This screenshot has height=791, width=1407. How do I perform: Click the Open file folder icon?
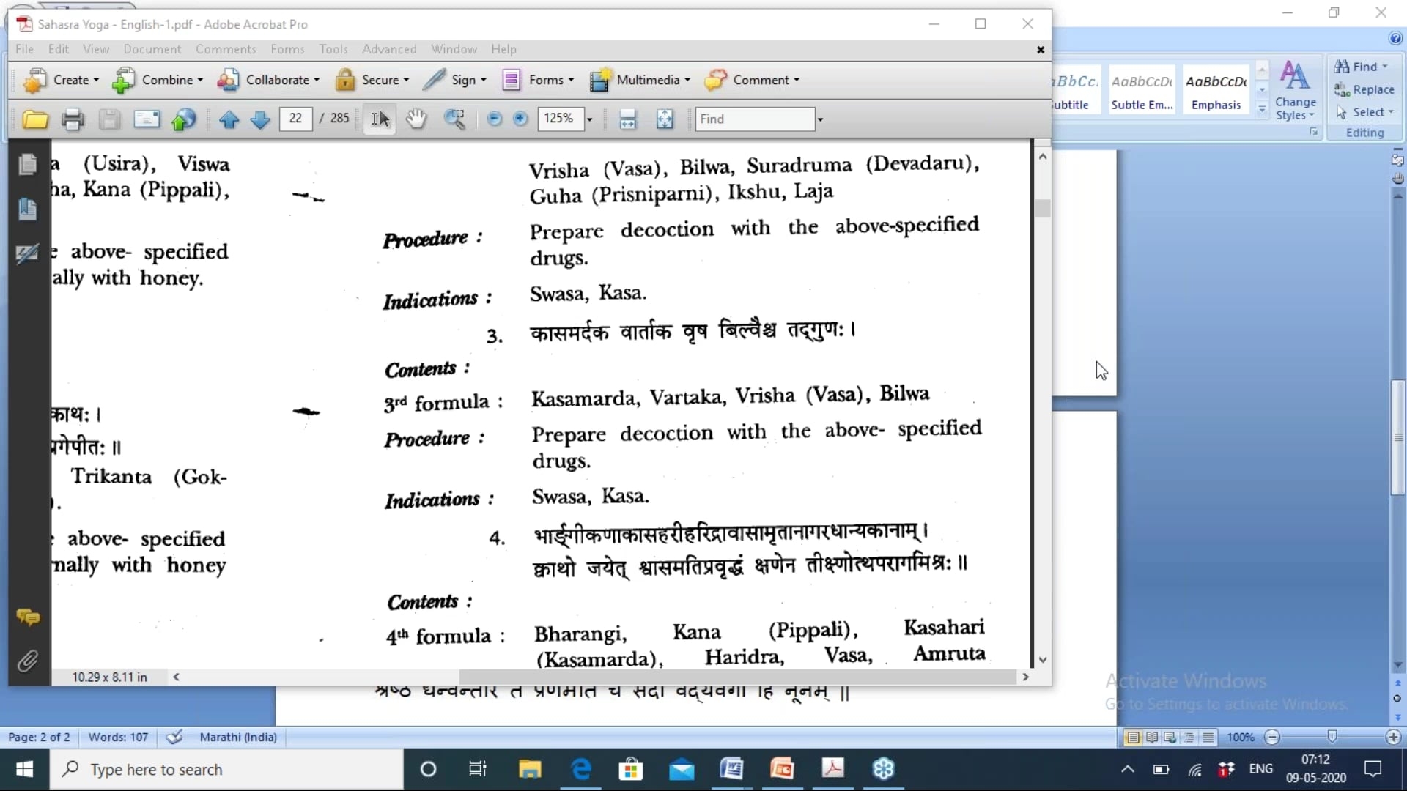coord(34,119)
